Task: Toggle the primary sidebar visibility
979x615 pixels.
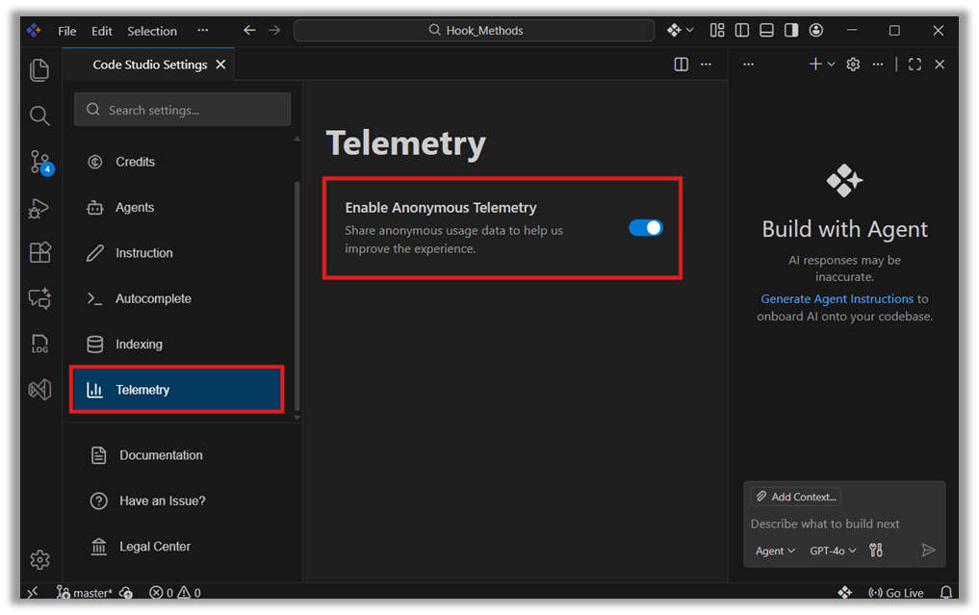Action: click(741, 30)
